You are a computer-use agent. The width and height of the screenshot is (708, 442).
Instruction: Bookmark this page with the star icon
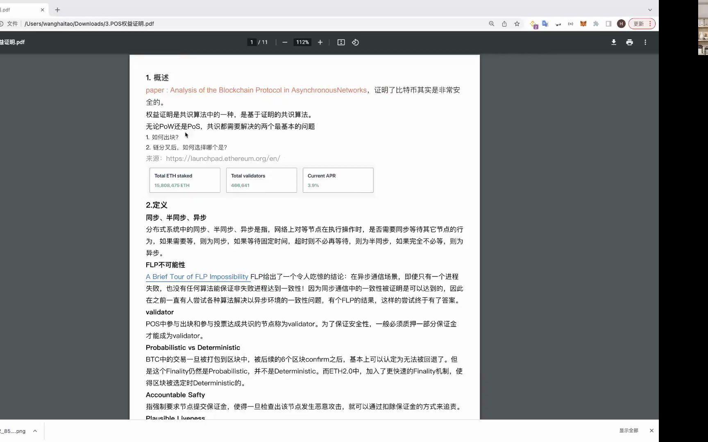click(517, 24)
